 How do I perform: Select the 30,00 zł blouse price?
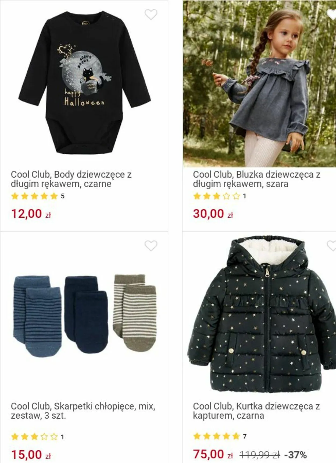[213, 214]
